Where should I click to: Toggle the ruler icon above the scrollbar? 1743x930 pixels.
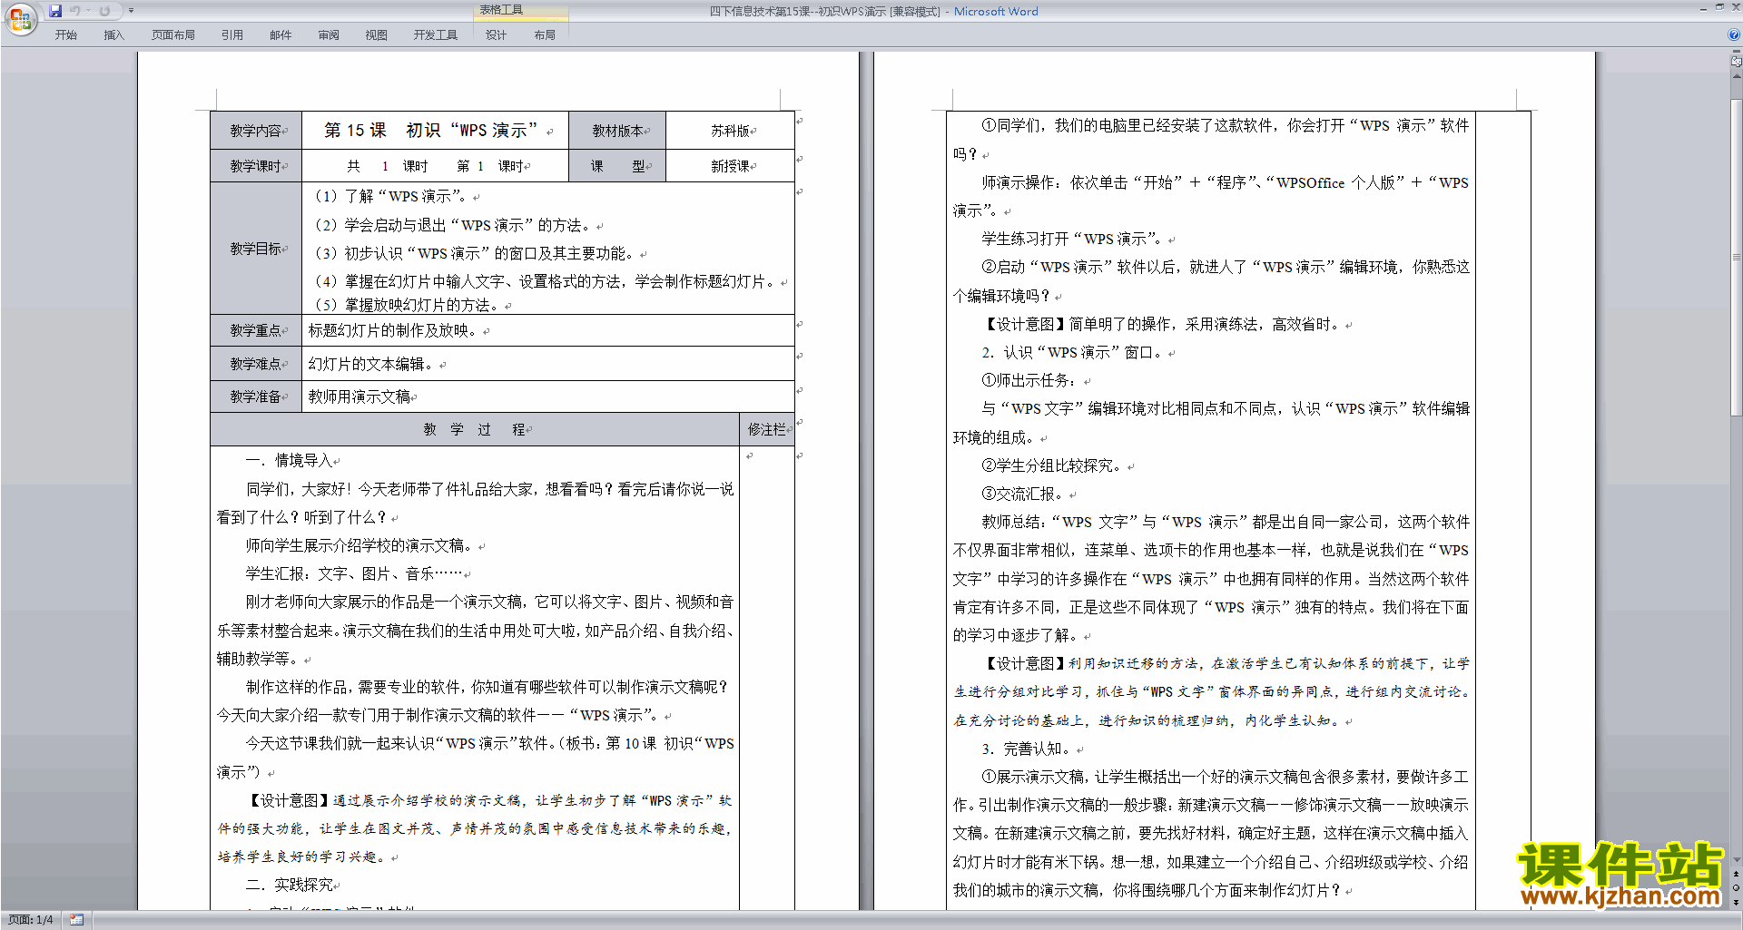pos(1737,62)
